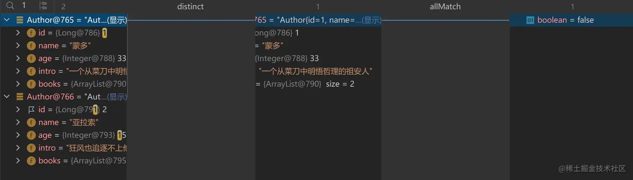Select the allMatch stage column header

(x=445, y=6)
